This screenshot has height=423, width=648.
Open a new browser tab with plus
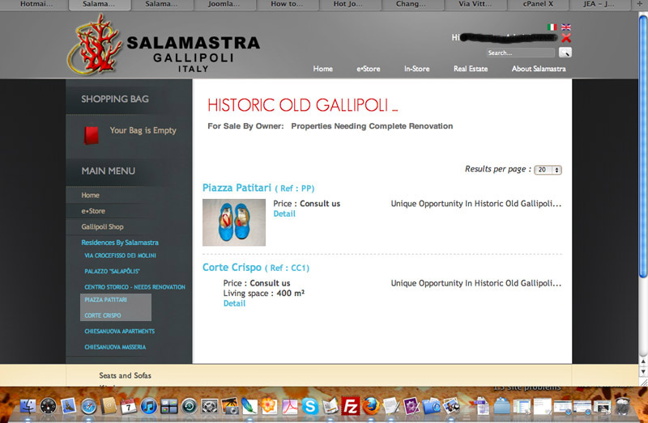(x=640, y=4)
